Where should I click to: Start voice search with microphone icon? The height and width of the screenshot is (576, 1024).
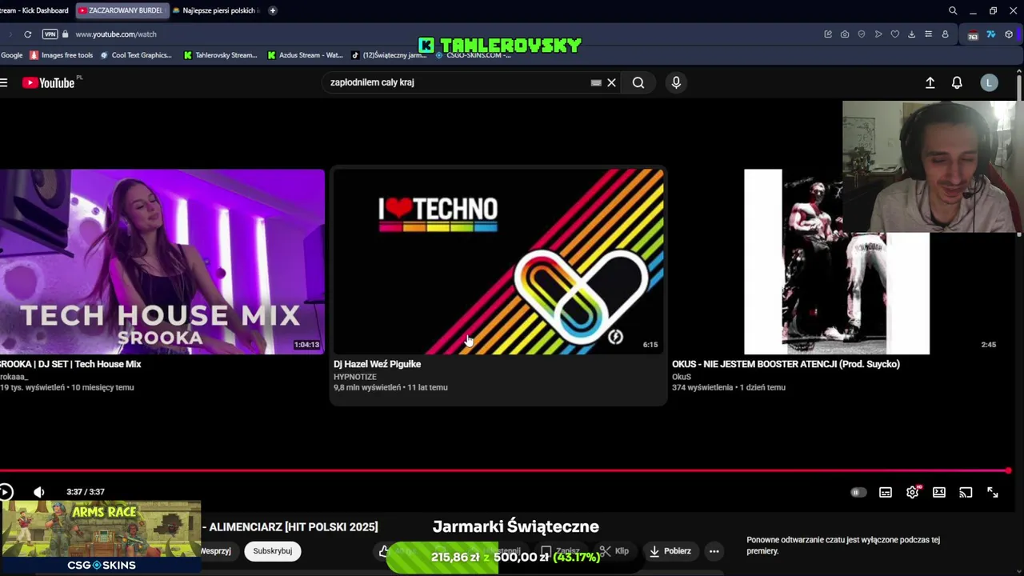tap(676, 82)
